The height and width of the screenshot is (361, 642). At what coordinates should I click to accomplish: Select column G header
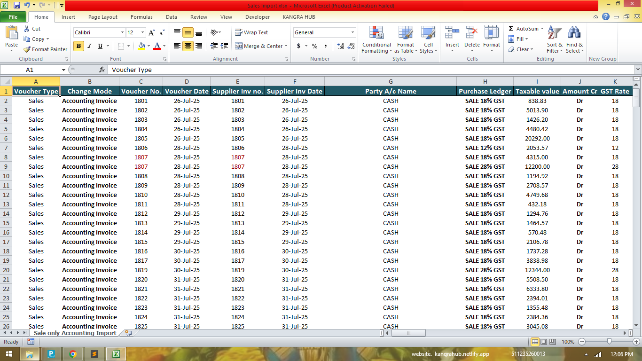(x=391, y=81)
